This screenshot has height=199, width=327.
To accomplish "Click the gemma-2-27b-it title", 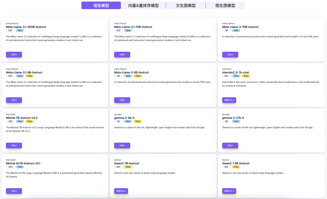I will click(x=233, y=118).
